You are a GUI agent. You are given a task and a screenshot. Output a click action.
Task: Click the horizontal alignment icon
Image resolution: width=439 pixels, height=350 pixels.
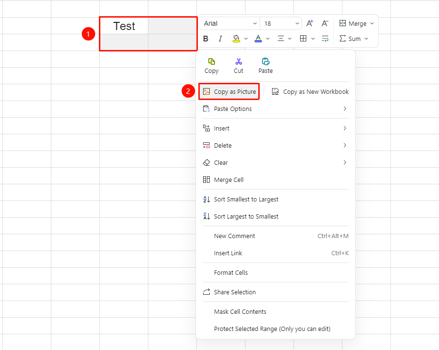click(x=281, y=39)
